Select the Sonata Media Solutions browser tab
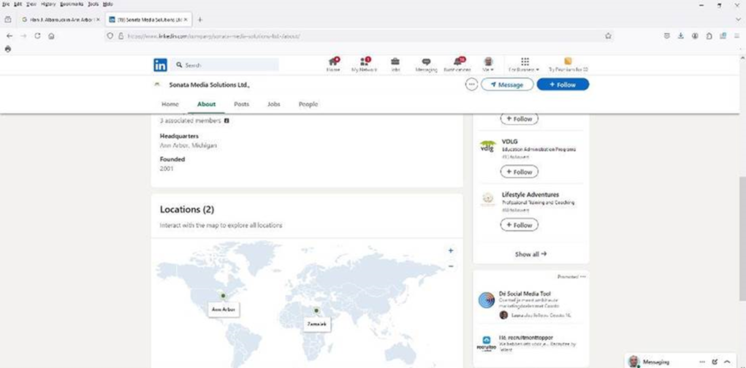The image size is (746, 368). coord(148,20)
